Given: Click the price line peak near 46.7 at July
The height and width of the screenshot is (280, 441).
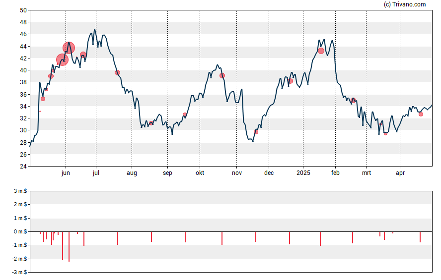Looking at the screenshot, I should click(x=95, y=30).
